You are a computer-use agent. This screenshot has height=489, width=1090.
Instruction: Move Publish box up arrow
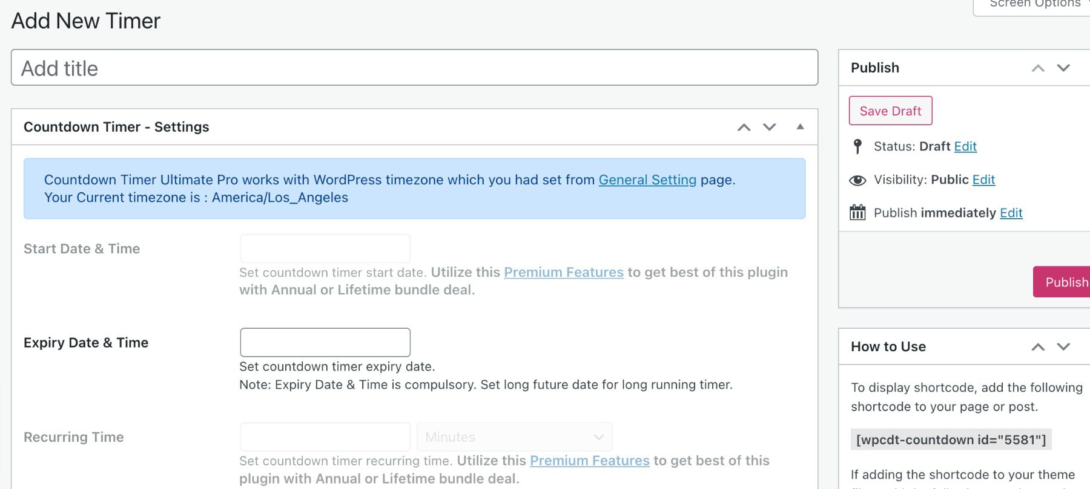[1038, 68]
